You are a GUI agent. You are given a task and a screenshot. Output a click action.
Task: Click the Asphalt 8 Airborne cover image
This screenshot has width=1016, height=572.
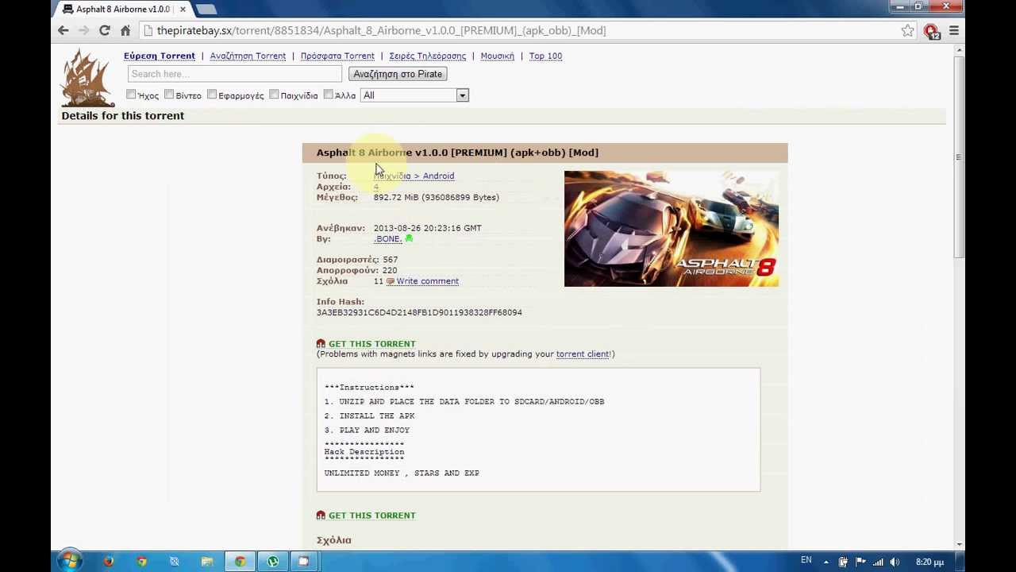(x=672, y=229)
